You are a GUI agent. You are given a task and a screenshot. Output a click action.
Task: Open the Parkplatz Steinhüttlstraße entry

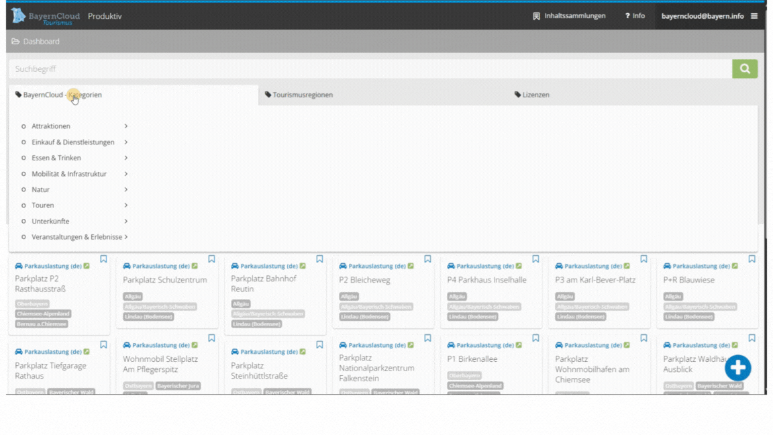(259, 371)
